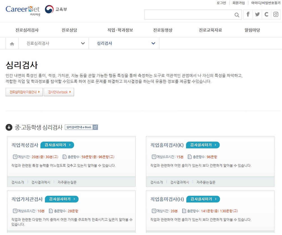Image resolution: width=282 pixels, height=235 pixels.
Task: Click the 직업흥미검사(K) card title
Action: 167,145
